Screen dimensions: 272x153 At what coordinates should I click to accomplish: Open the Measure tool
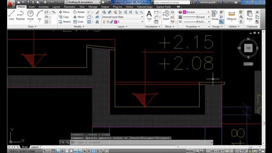232,16
